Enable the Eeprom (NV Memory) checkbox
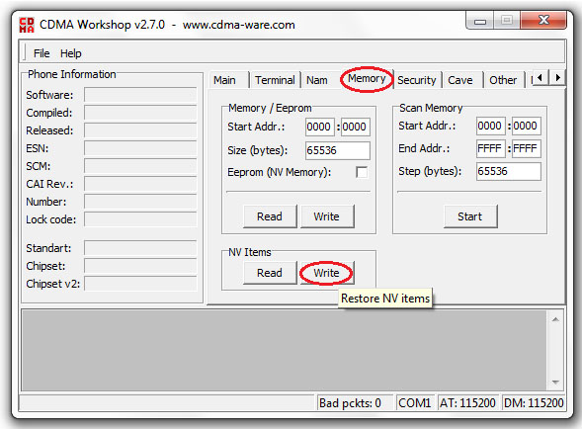The width and height of the screenshot is (582, 429). (362, 172)
